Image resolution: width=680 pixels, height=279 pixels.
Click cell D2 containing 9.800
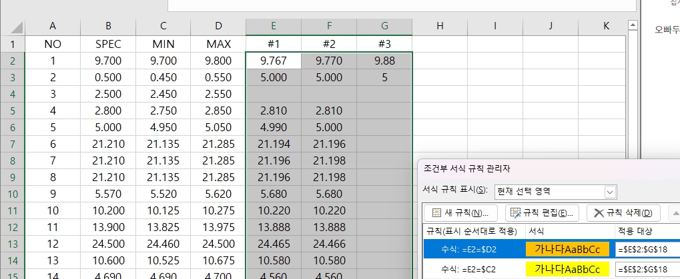tap(218, 61)
